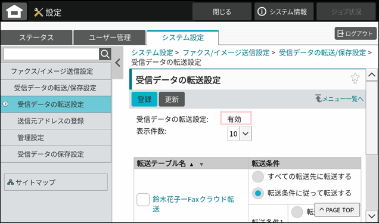Click the sitemap icon in サイトマップ
This screenshot has height=223, width=379.
pos(10,182)
